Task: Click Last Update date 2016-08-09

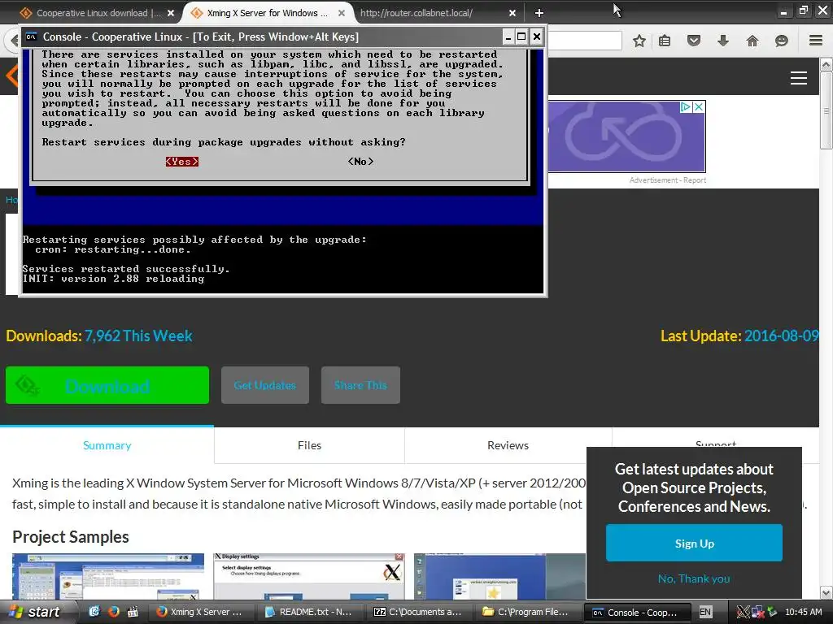Action: [782, 336]
